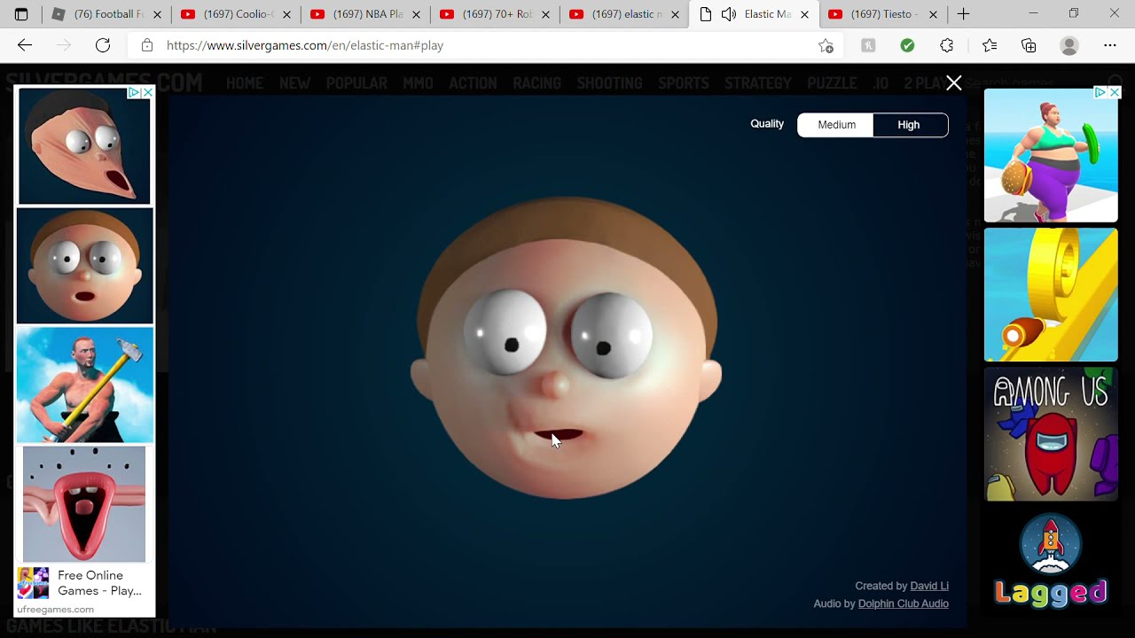The width and height of the screenshot is (1135, 638).
Task: Open browser Settings and more menu
Action: tap(1110, 45)
